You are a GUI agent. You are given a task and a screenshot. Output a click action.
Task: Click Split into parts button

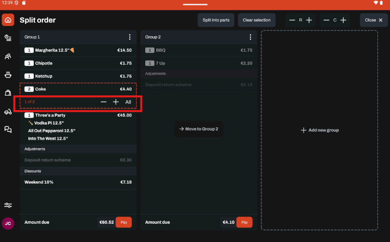coord(216,20)
